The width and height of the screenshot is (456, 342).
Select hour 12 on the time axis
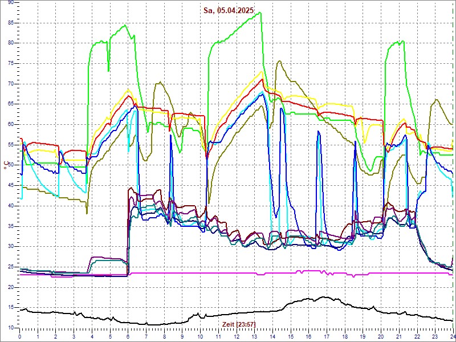point(236,337)
